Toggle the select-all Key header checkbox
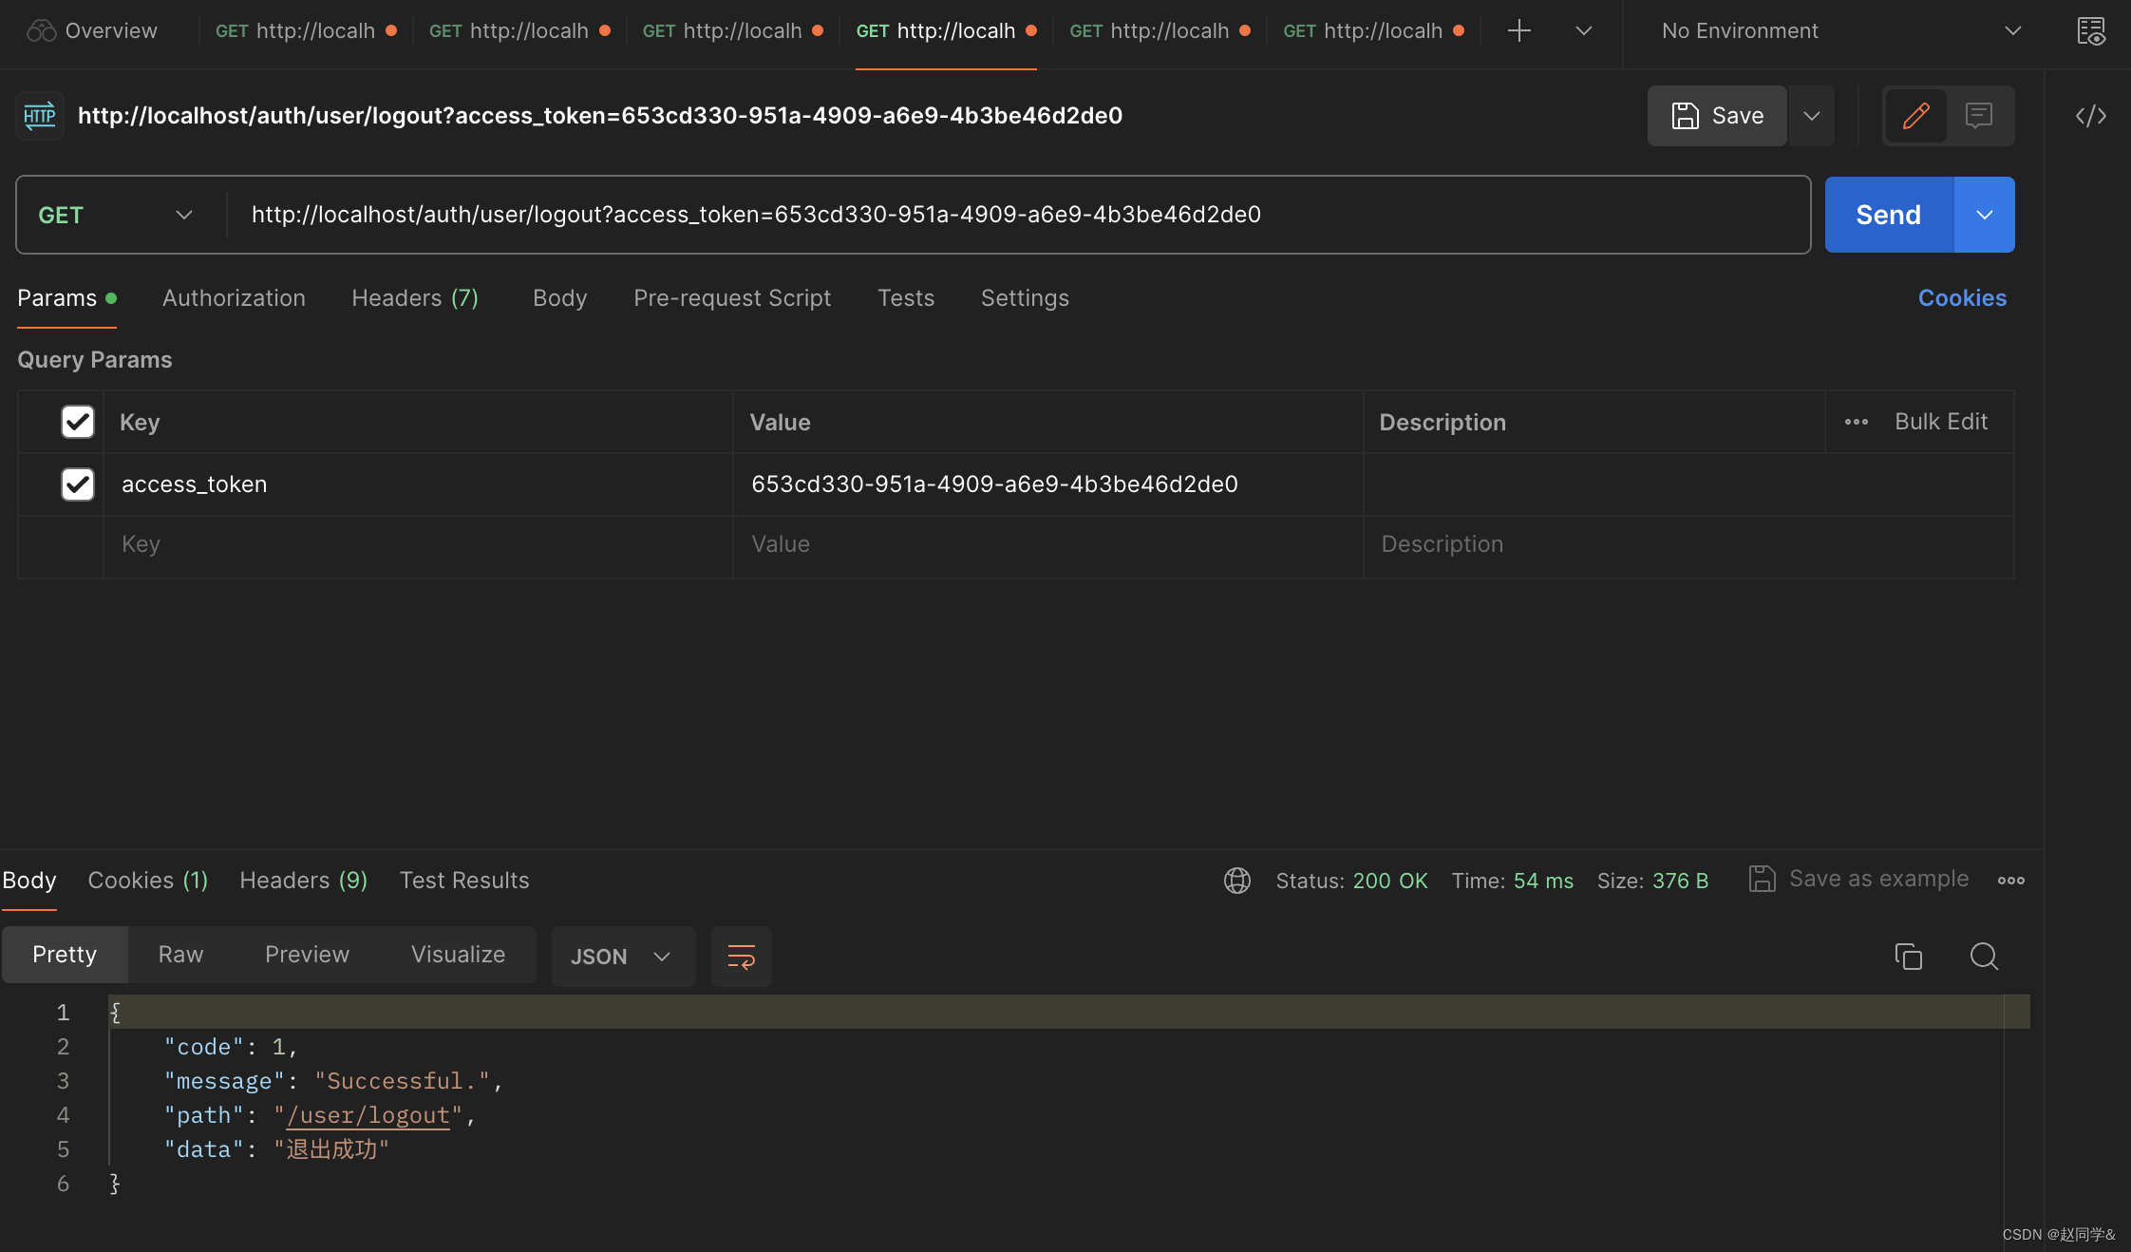Screen dimensions: 2131x1252 pyautogui.click(x=78, y=422)
